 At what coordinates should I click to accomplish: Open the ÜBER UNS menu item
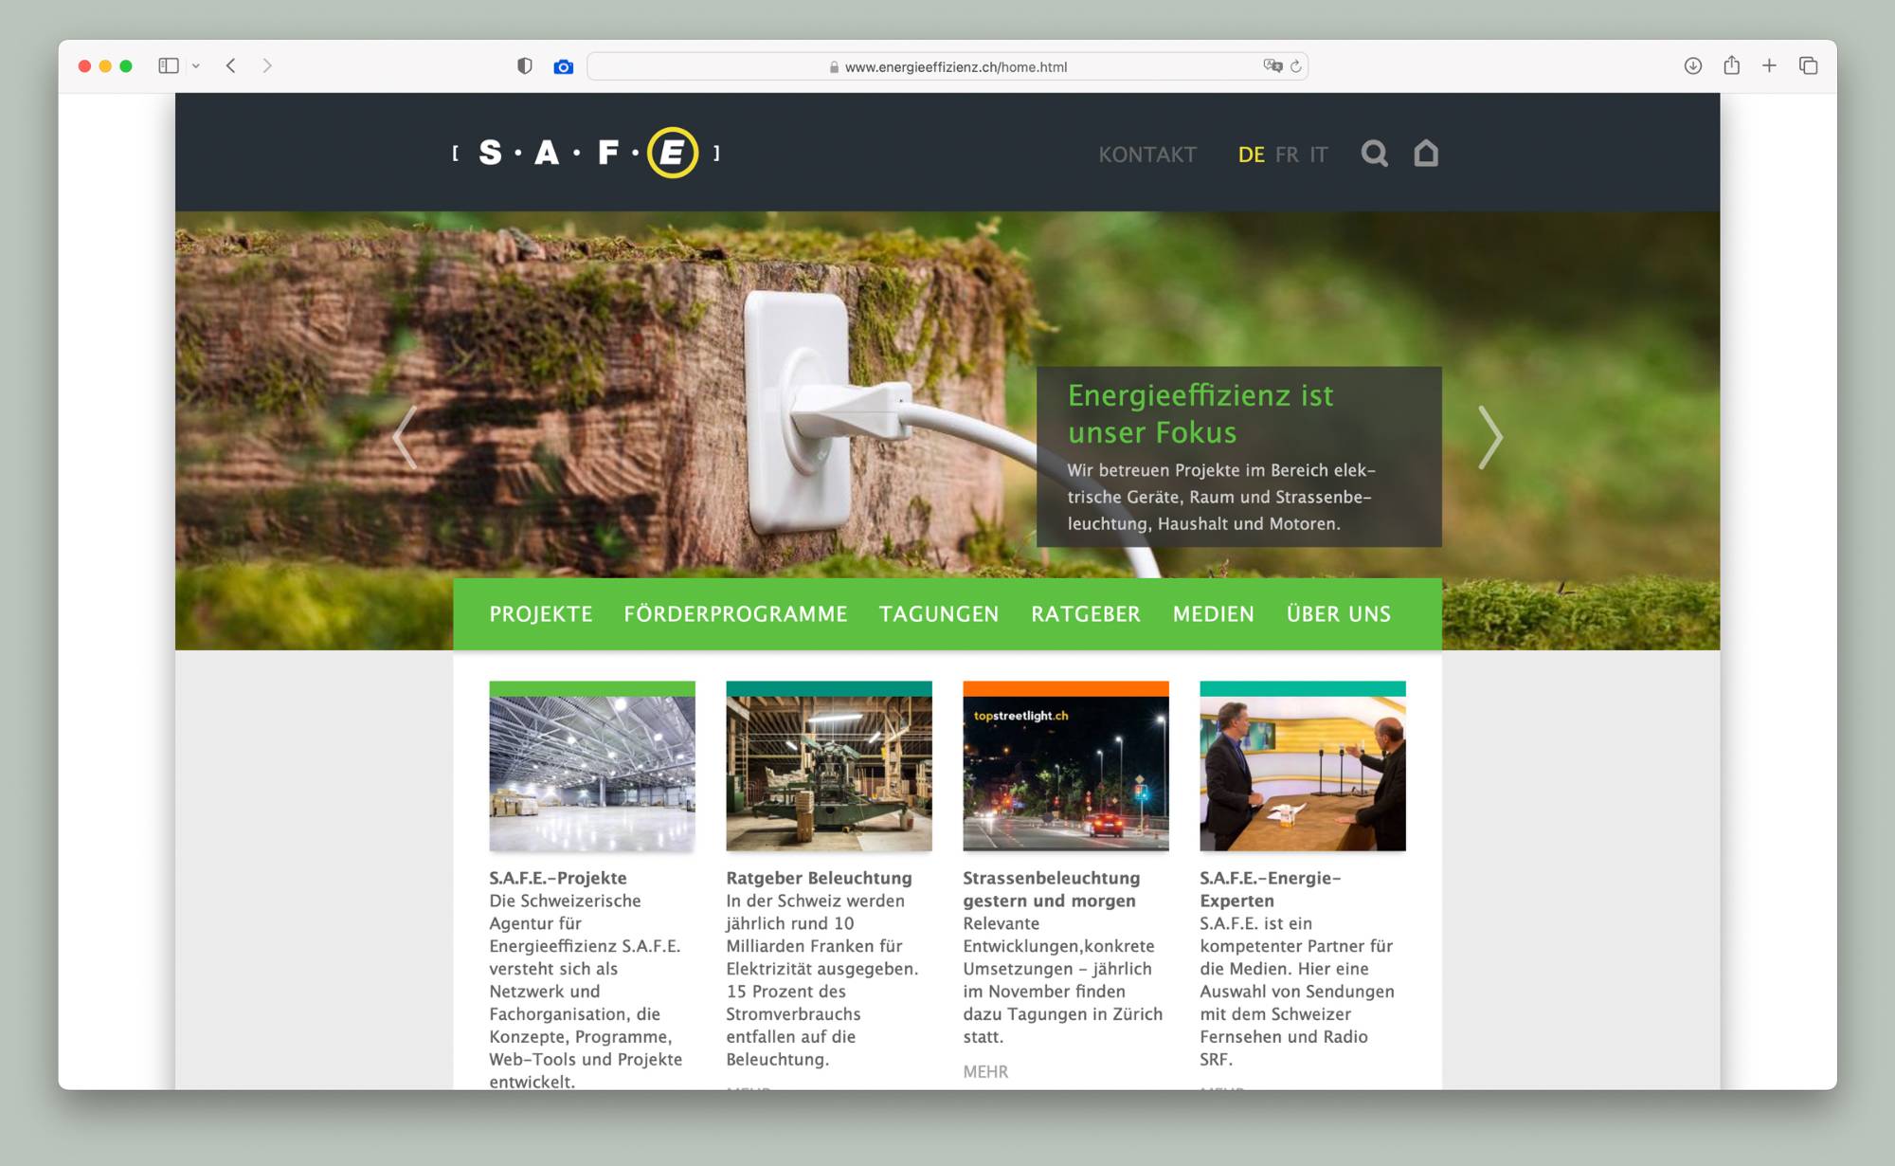tap(1339, 614)
